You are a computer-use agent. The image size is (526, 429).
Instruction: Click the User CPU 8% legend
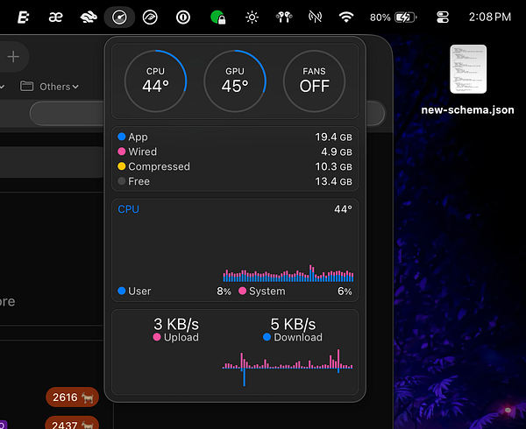tap(174, 292)
